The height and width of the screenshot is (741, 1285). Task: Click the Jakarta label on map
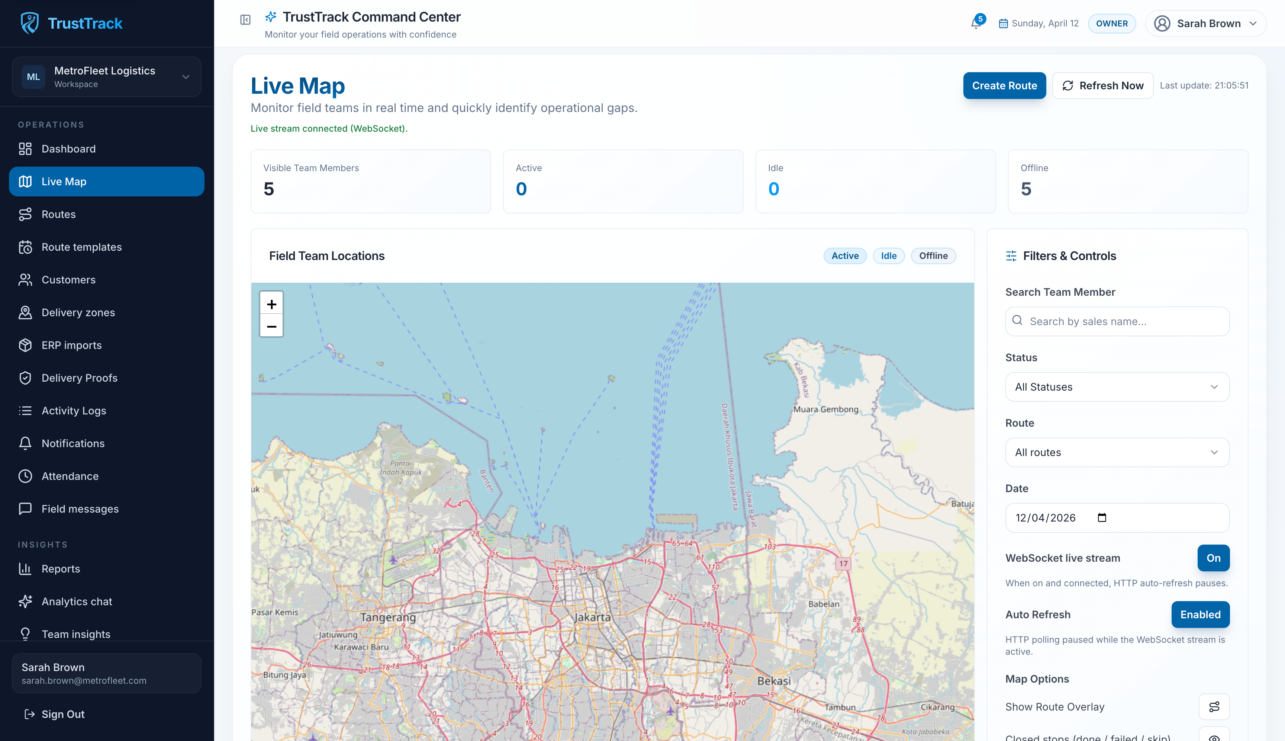point(592,617)
